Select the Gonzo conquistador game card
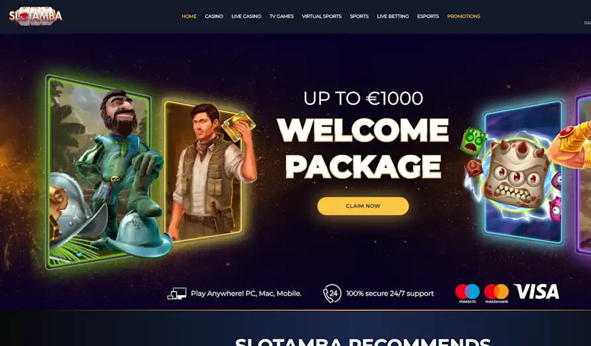Image resolution: width=591 pixels, height=346 pixels. tap(100, 171)
